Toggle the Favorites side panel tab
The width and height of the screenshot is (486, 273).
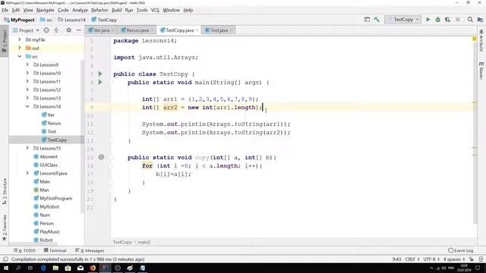5,227
